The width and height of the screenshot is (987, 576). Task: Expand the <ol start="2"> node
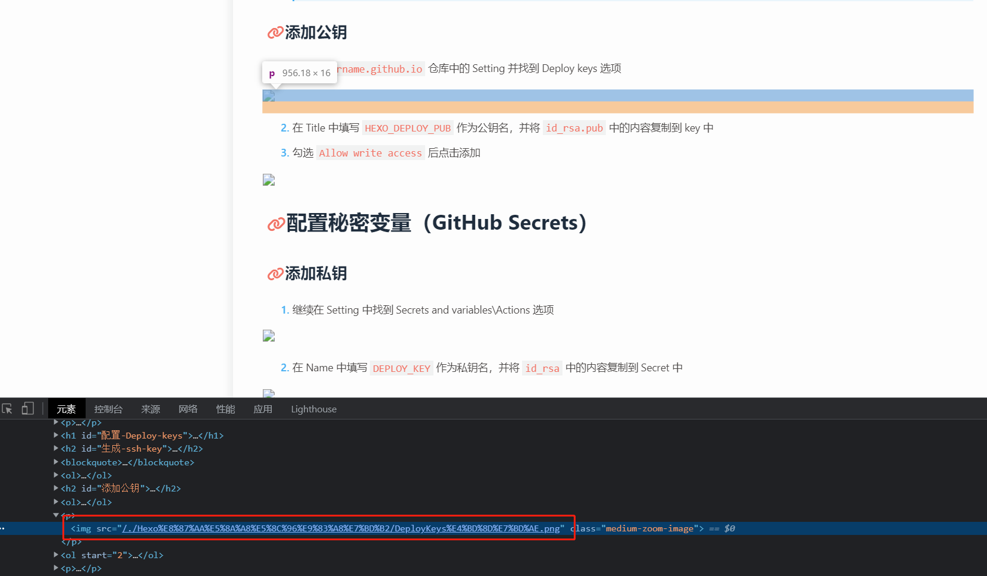point(55,555)
